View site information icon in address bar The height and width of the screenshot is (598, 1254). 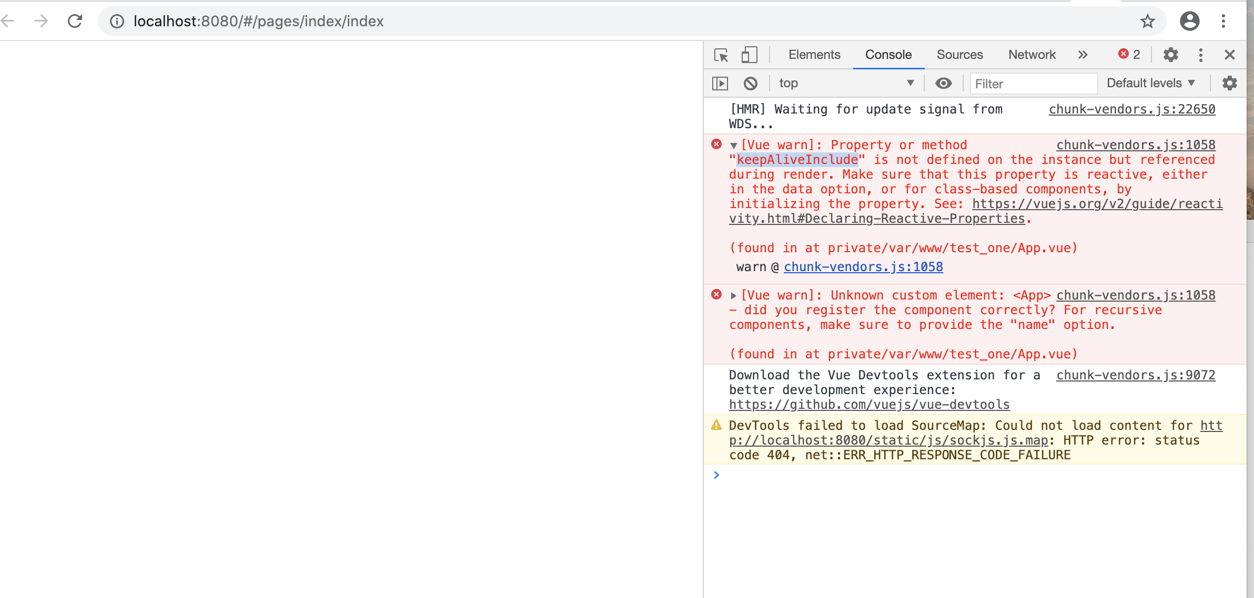117,21
